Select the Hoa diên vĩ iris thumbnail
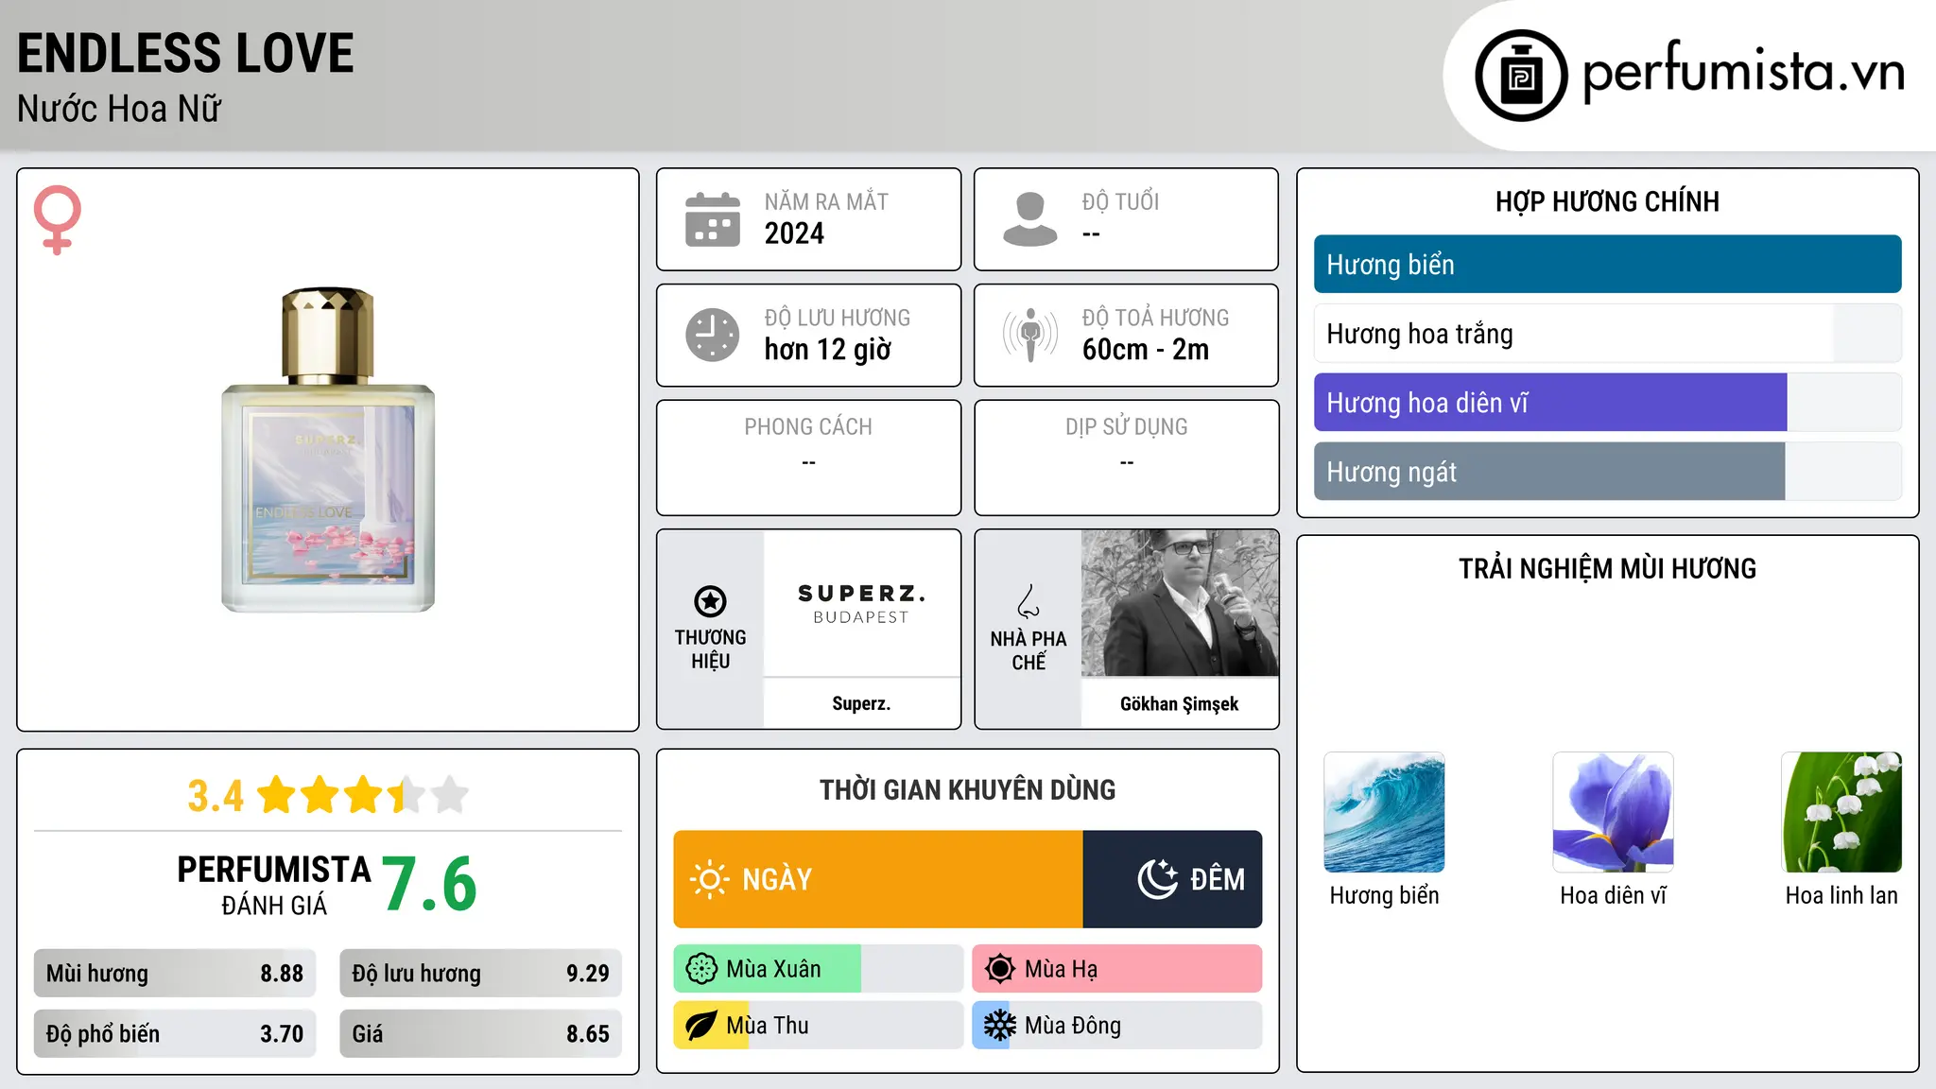This screenshot has height=1089, width=1936. pos(1613,812)
